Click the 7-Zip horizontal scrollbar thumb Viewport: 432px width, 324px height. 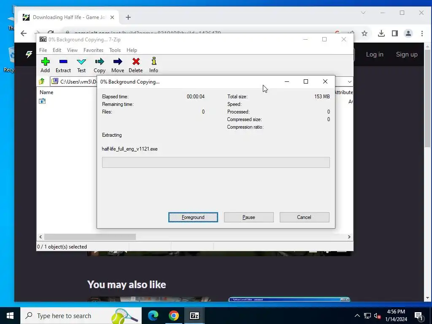(90, 237)
